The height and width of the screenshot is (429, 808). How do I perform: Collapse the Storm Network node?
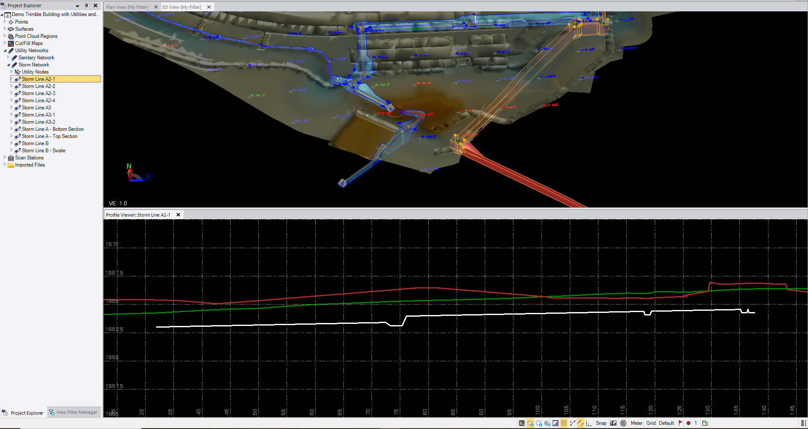coord(8,65)
